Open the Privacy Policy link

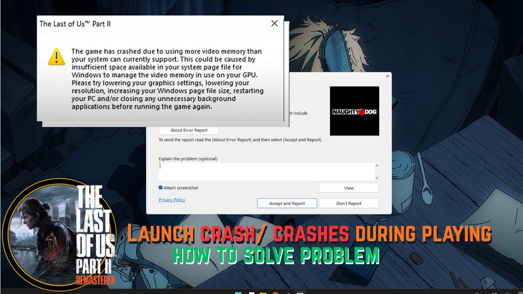[172, 200]
